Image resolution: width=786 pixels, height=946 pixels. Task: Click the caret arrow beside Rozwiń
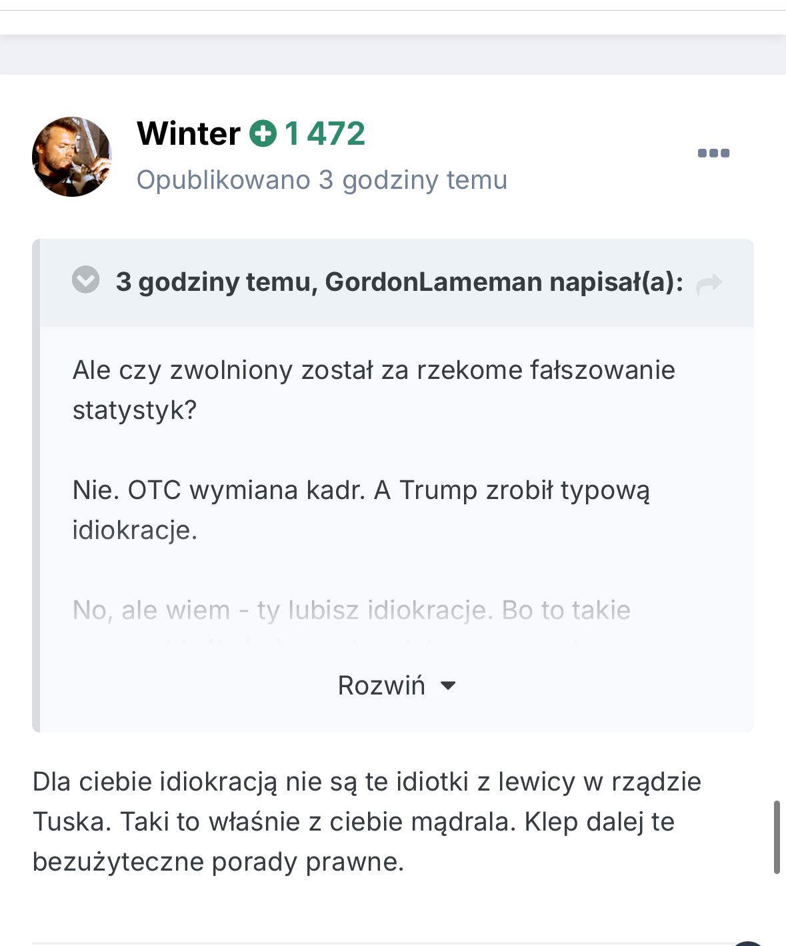[449, 686]
